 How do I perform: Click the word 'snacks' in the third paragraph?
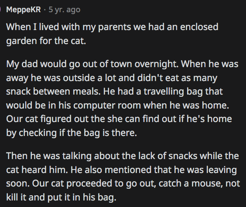[x=183, y=156]
